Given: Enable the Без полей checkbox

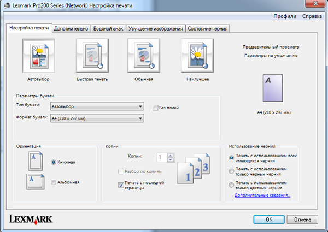Looking at the screenshot, I should tap(155, 108).
